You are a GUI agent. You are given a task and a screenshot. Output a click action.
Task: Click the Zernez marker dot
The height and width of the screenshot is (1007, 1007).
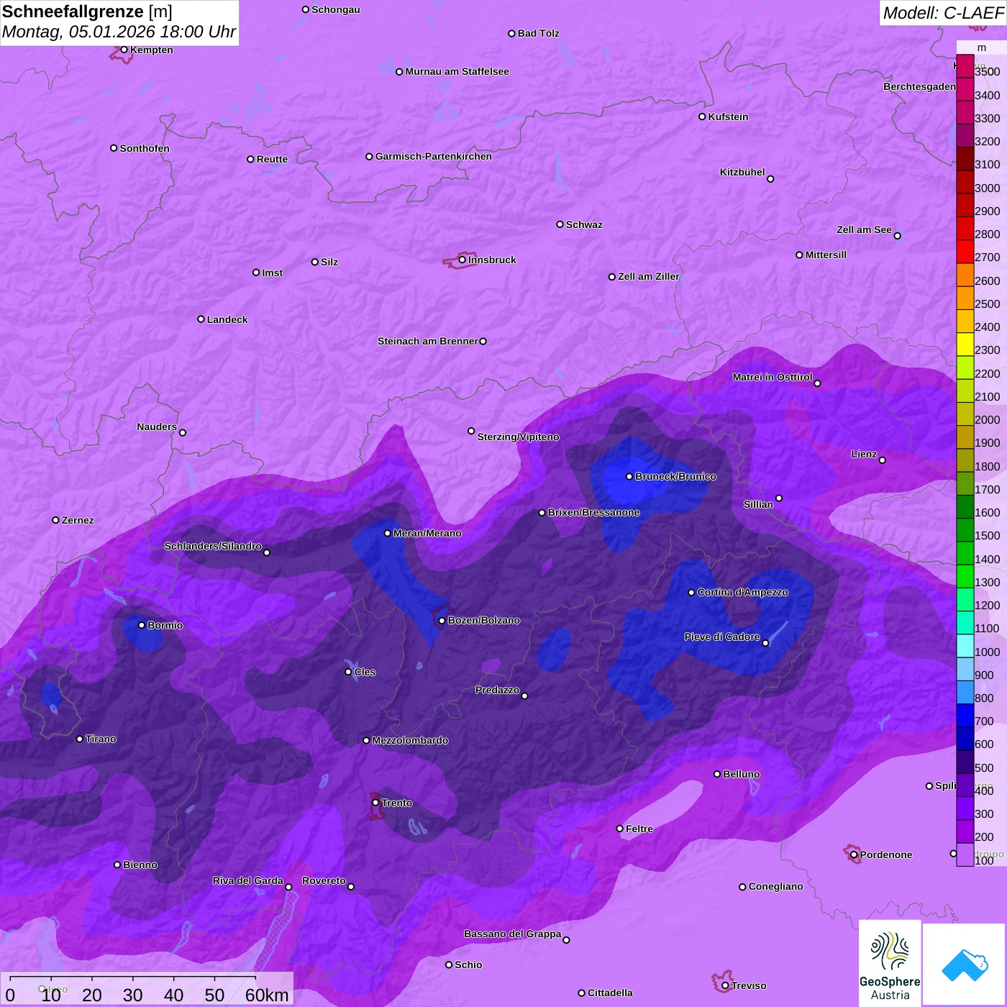(55, 520)
